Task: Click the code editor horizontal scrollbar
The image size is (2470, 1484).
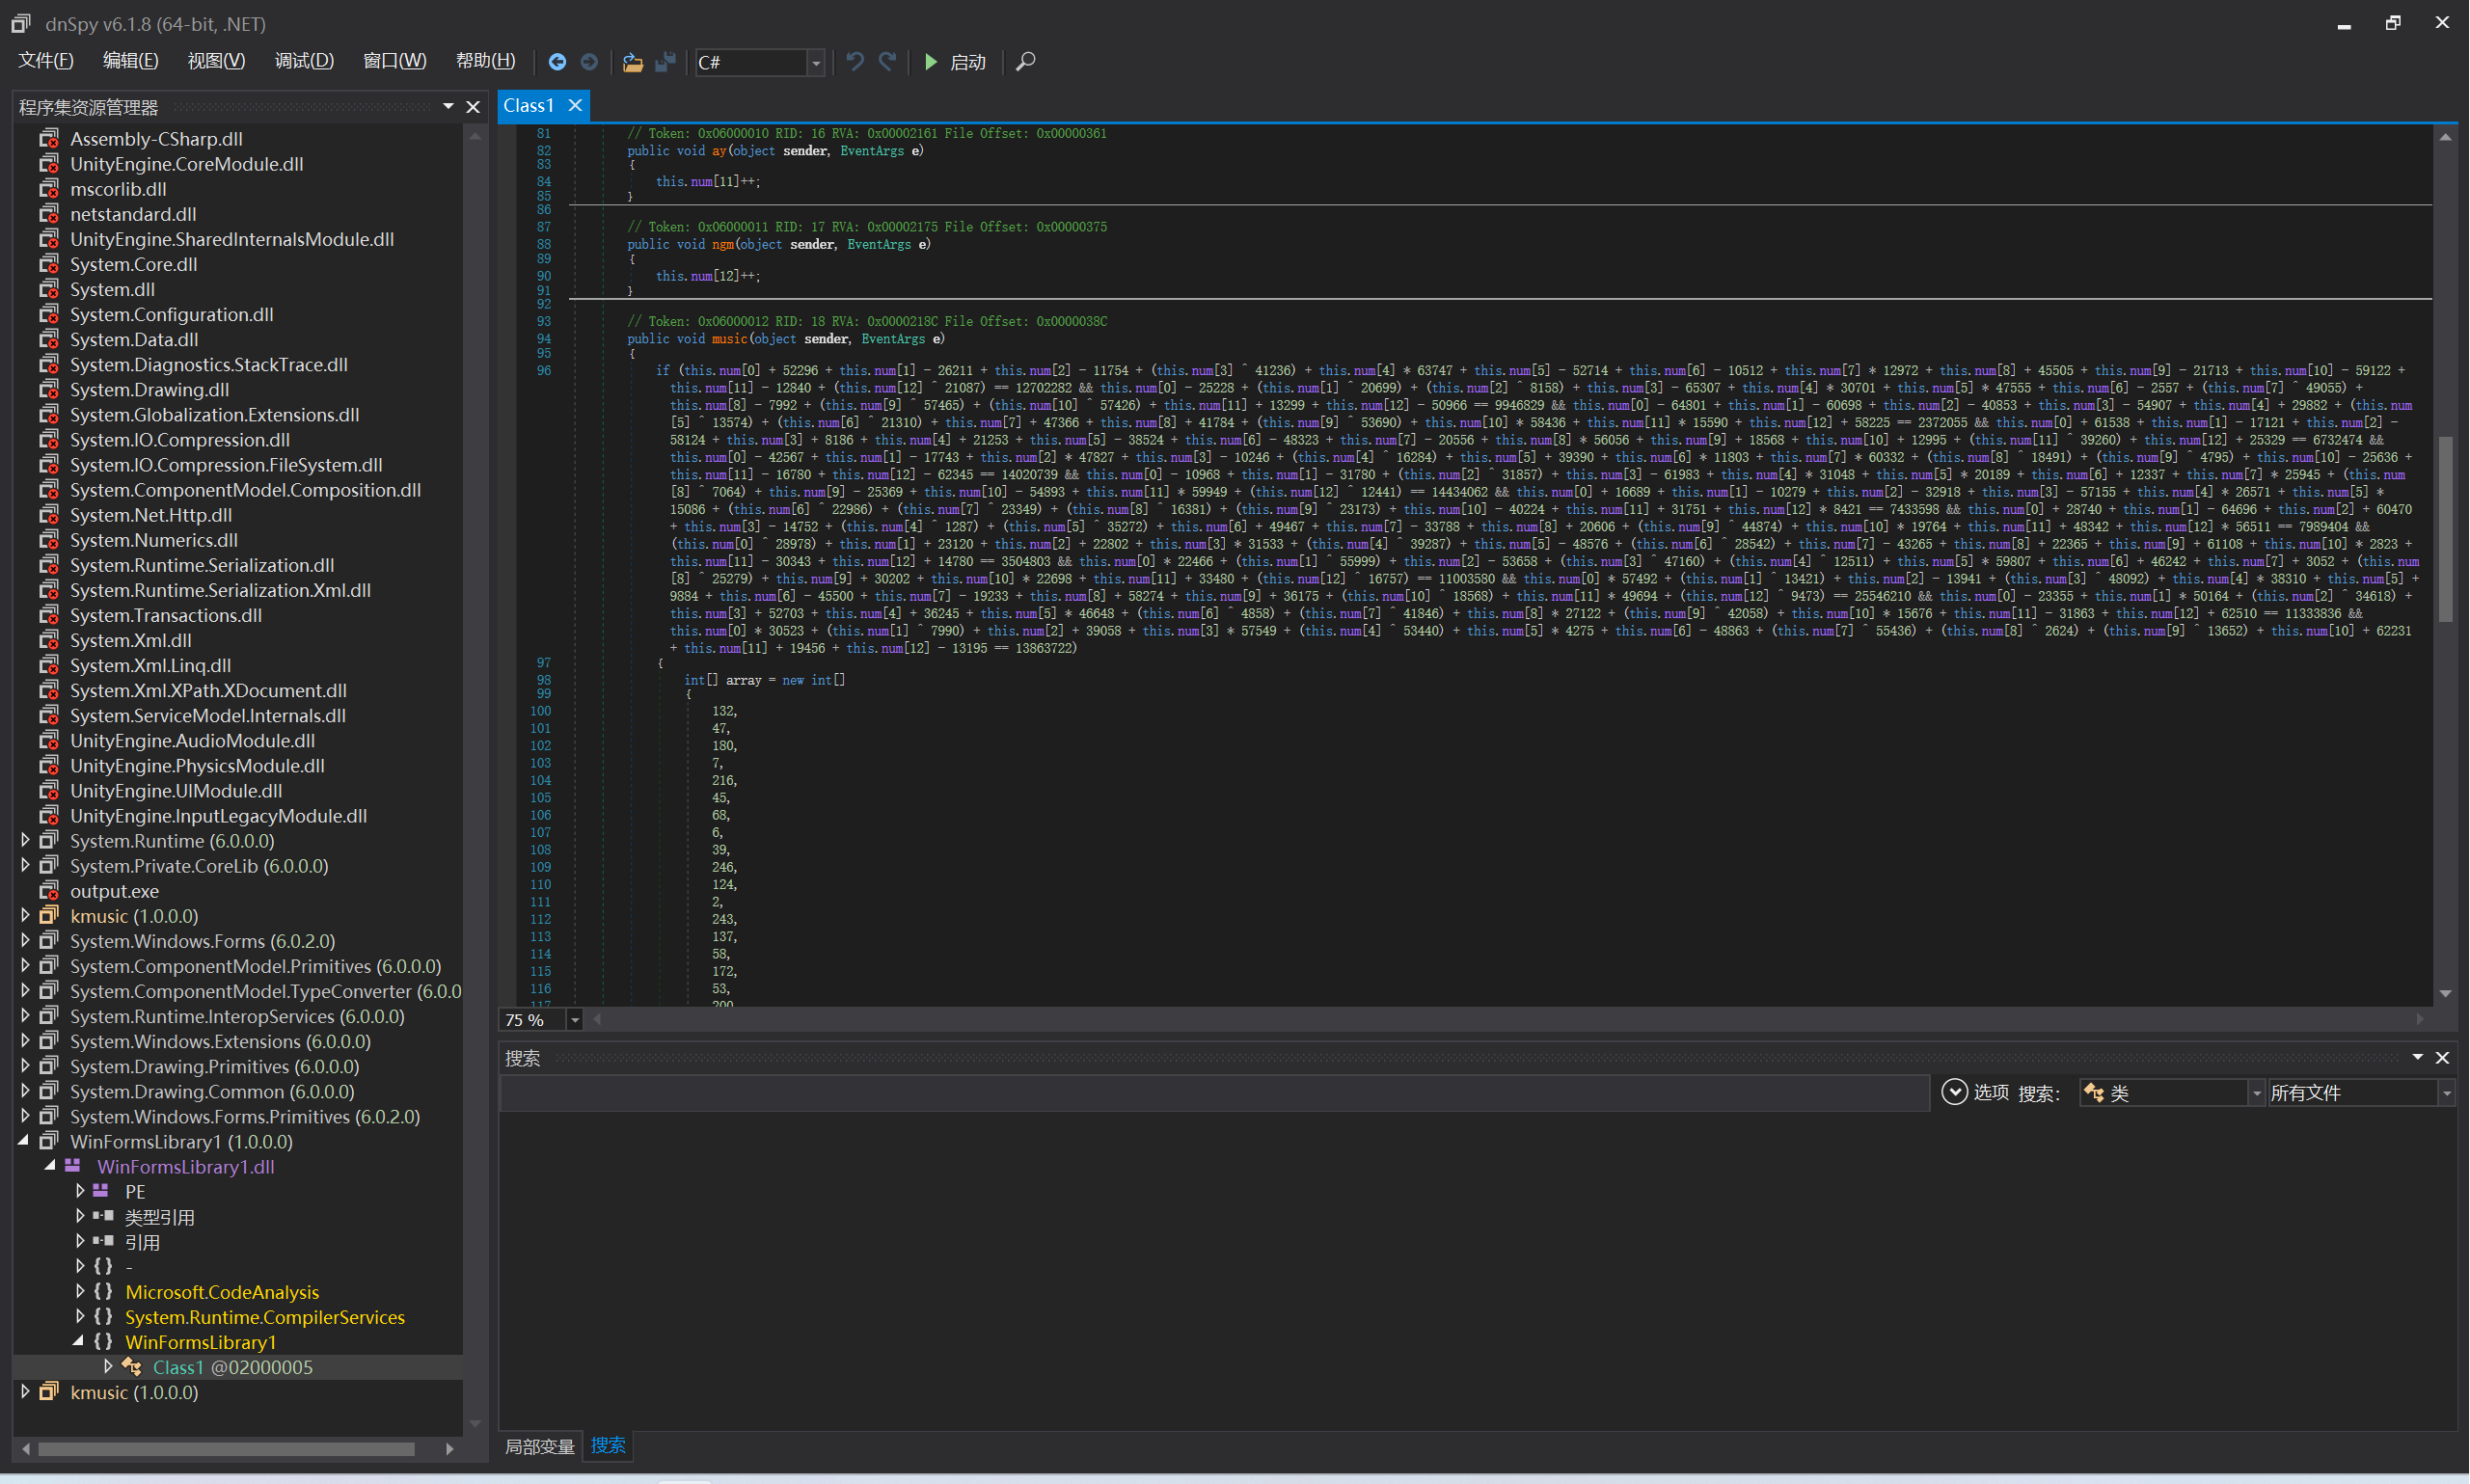Action: pos(1507,1019)
